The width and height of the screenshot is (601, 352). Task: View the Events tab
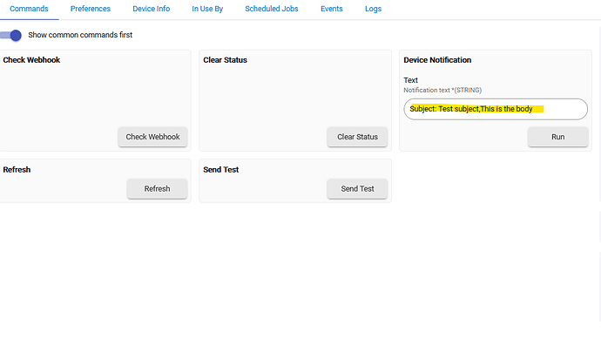click(332, 9)
